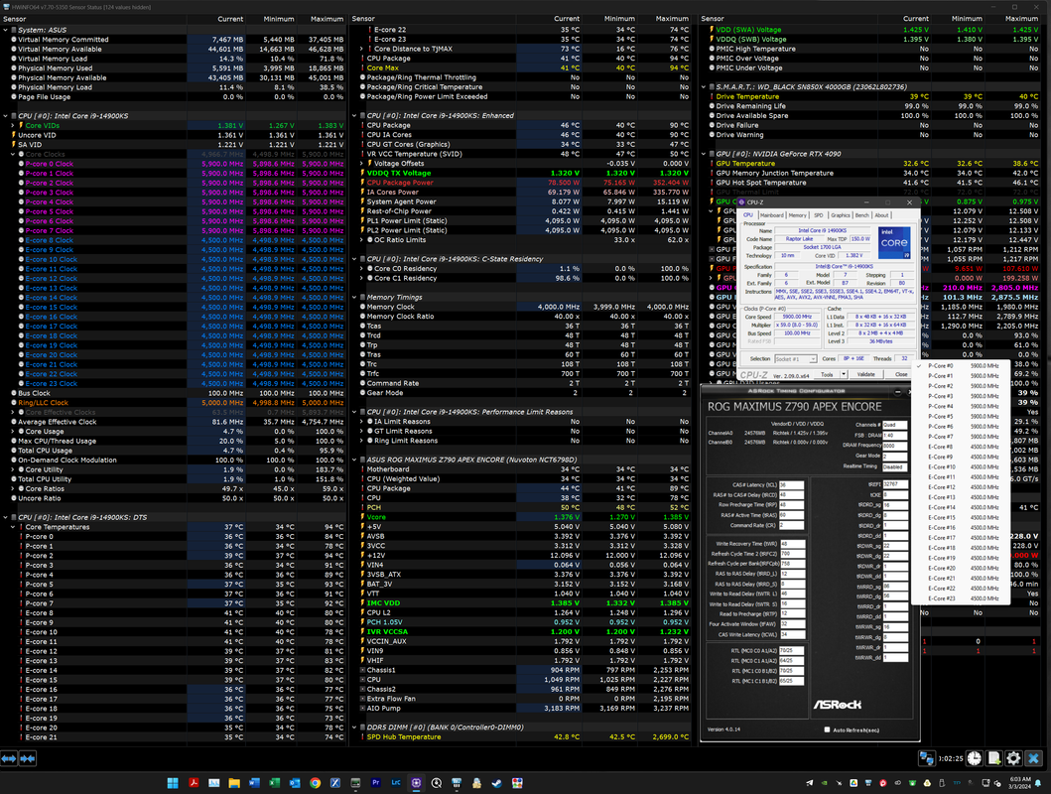Click the DRAM Frequency field in Timing Configurator

pyautogui.click(x=895, y=446)
